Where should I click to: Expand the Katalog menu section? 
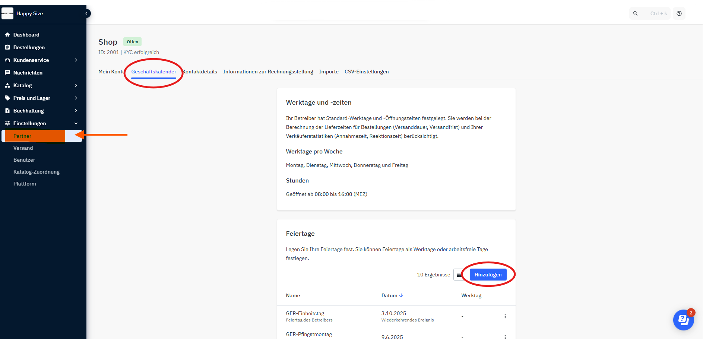[76, 85]
